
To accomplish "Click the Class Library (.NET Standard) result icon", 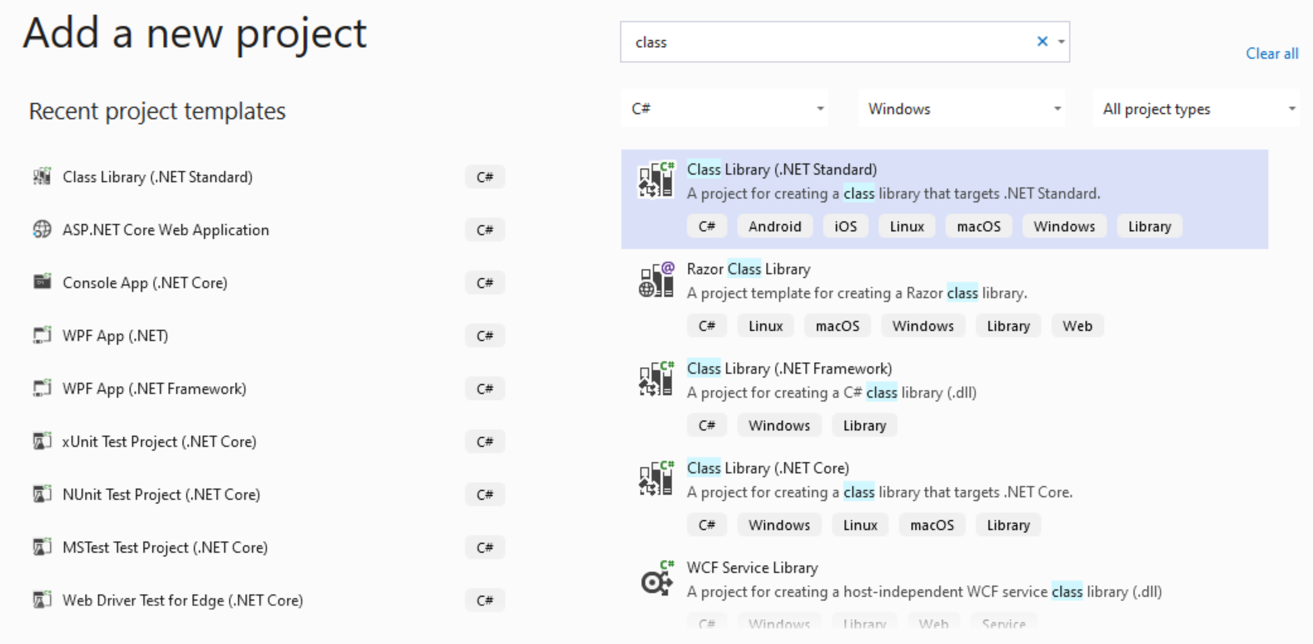I will (657, 180).
